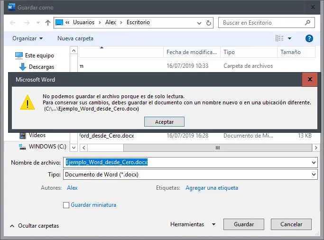The image size is (324, 240).
Task: Expand the Nombre de archivo dropdown
Action: tap(314, 163)
